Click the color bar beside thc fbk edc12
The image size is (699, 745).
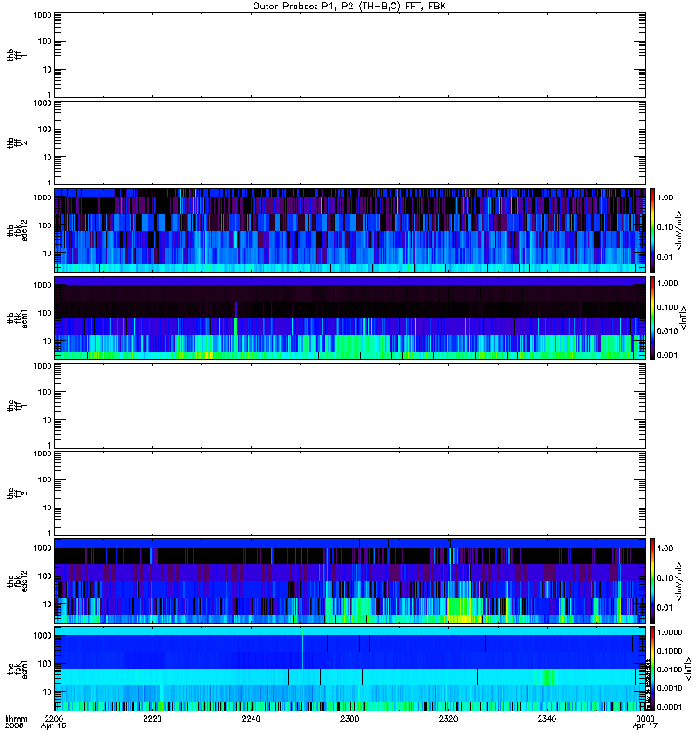click(x=652, y=580)
